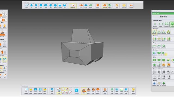
Task: Create a Cylinder primitive
Action: tap(60, 6)
